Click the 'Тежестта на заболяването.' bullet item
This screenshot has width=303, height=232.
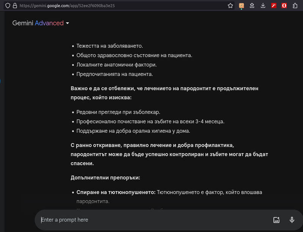click(x=109, y=46)
